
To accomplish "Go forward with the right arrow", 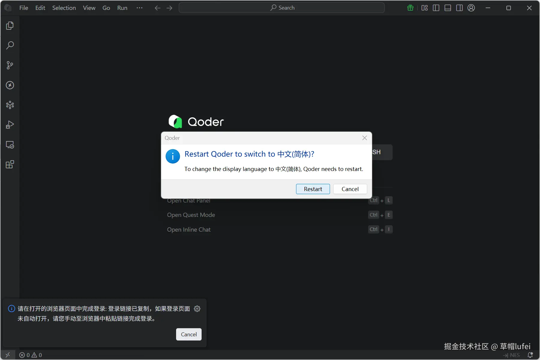I will click(x=169, y=8).
